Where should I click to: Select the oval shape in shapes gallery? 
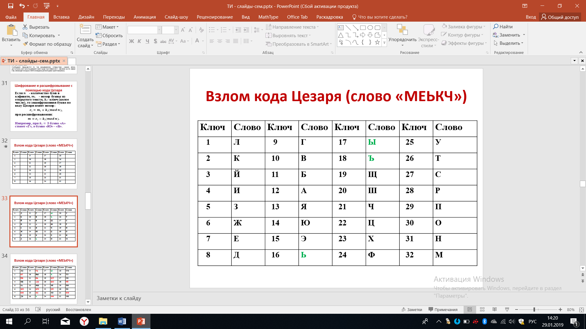370,27
